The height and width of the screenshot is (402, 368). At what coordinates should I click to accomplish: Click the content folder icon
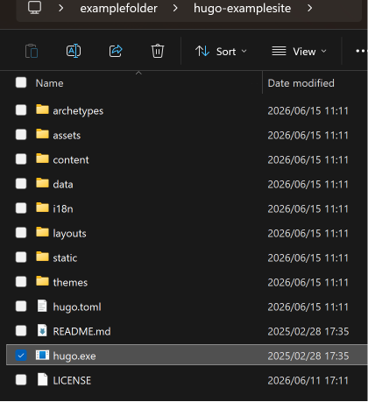pos(42,159)
